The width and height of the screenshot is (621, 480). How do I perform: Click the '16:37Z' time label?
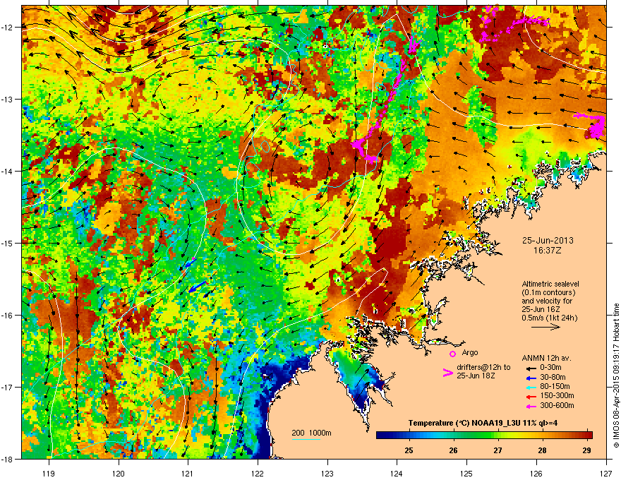pos(548,251)
